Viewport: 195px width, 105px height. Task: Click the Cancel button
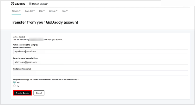(39, 93)
